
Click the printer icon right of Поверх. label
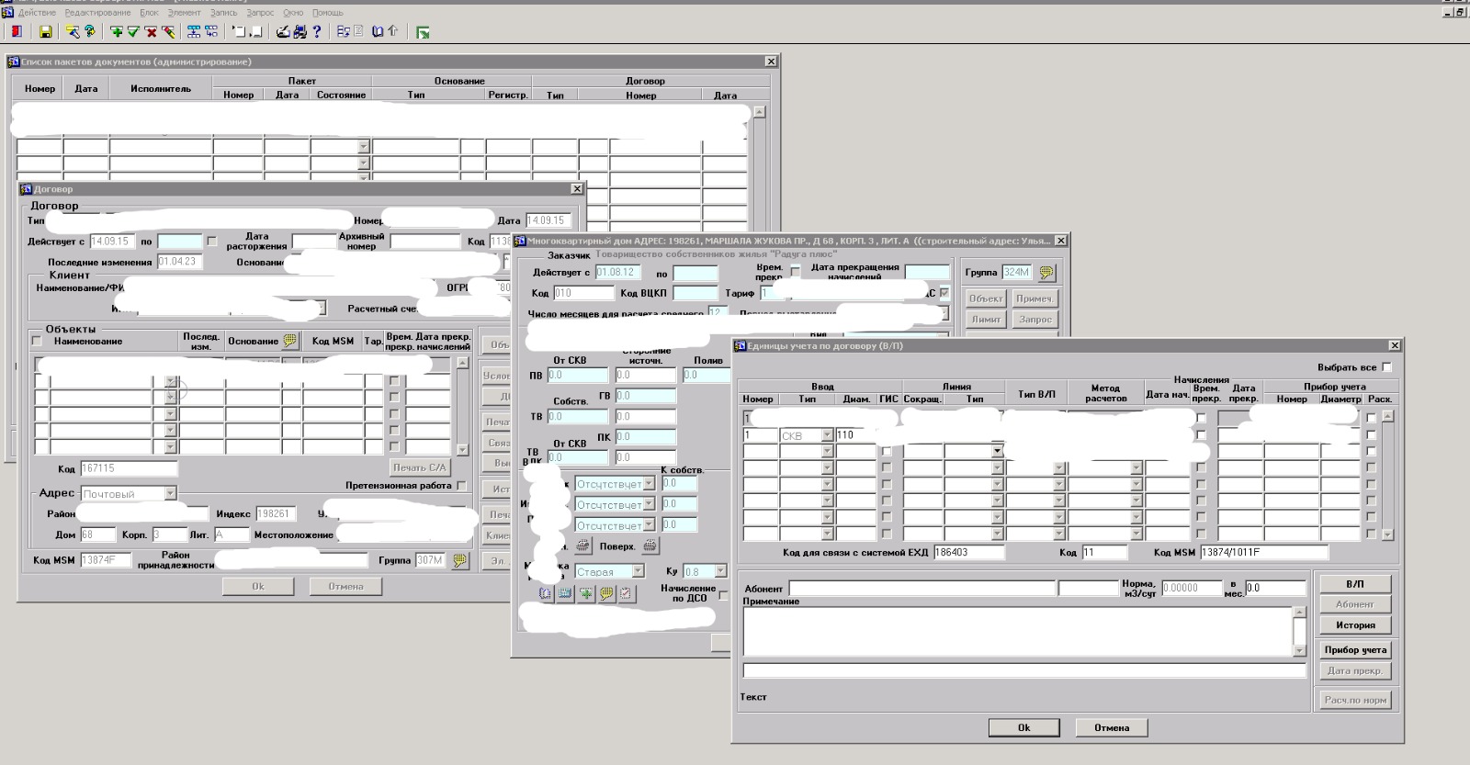tap(650, 546)
